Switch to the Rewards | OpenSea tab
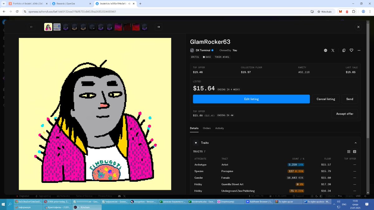Image resolution: width=374 pixels, height=210 pixels. click(71, 4)
